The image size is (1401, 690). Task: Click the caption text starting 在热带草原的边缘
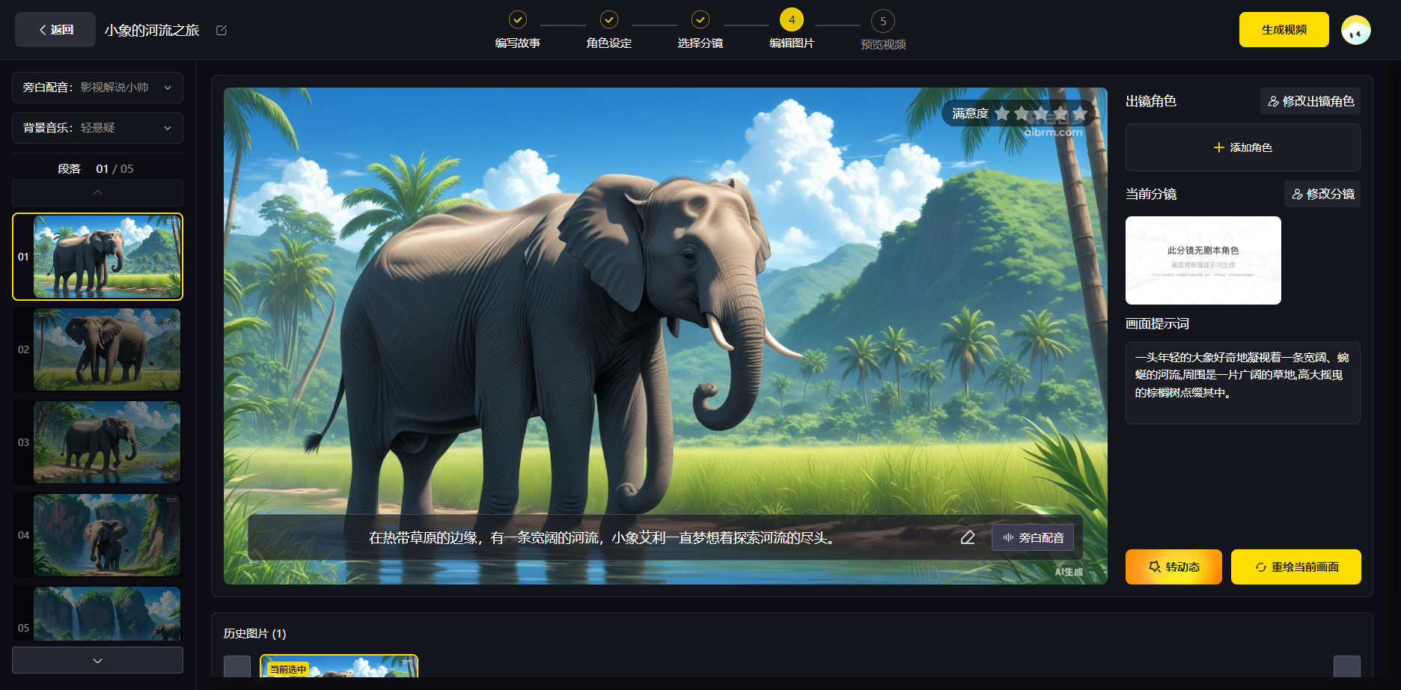(x=602, y=537)
